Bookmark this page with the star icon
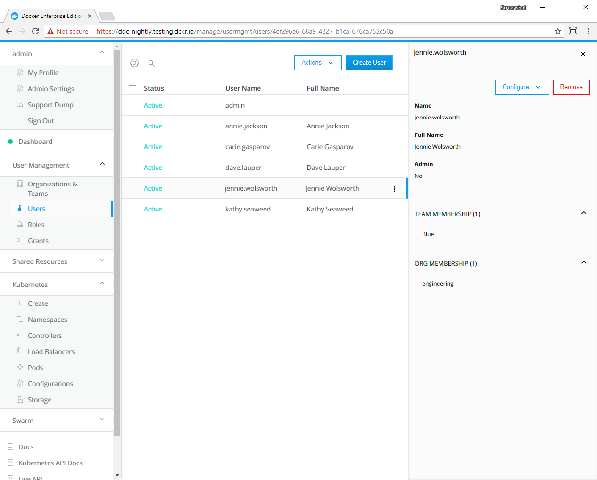Image resolution: width=597 pixels, height=480 pixels. (x=558, y=31)
